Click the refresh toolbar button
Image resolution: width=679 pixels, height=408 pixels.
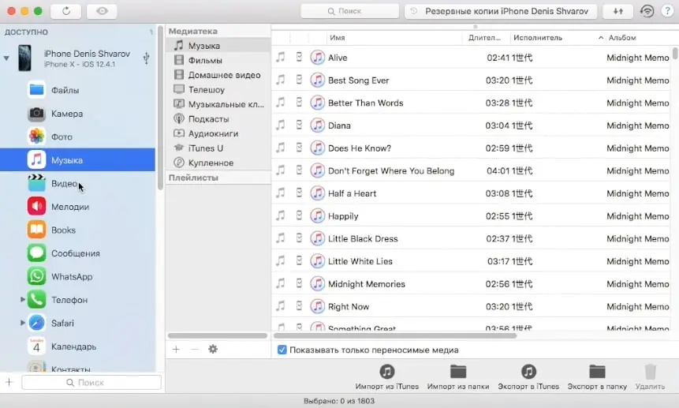click(x=65, y=11)
